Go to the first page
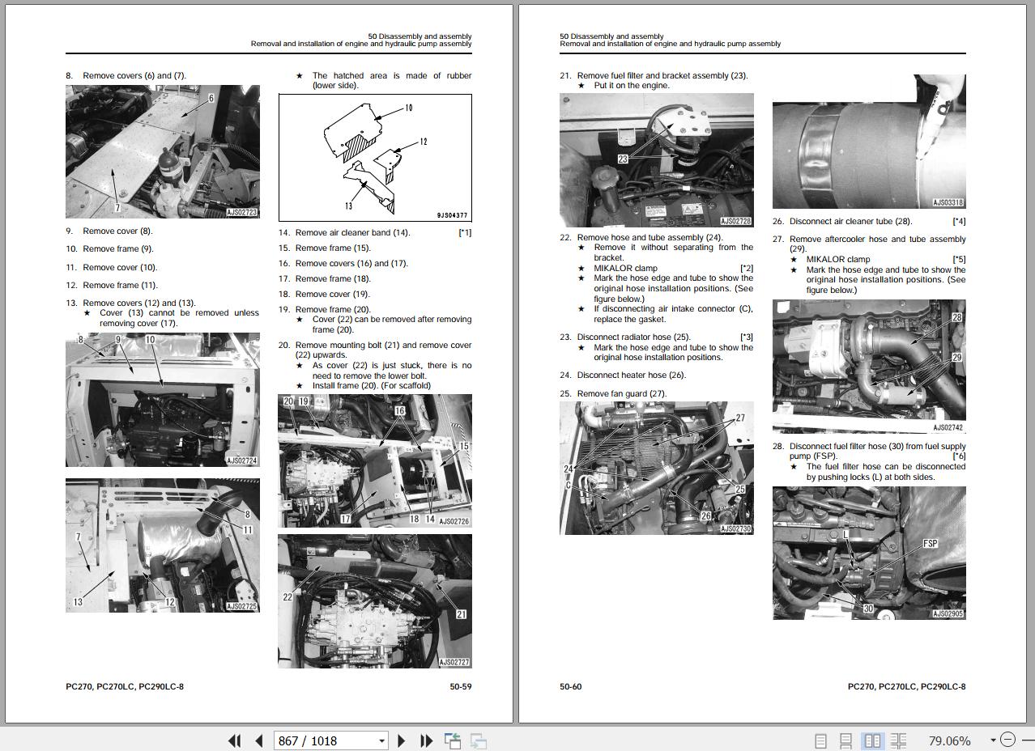The height and width of the screenshot is (751, 1035). coord(234,740)
